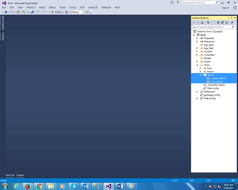Expand the App_Start folder

[197, 48]
